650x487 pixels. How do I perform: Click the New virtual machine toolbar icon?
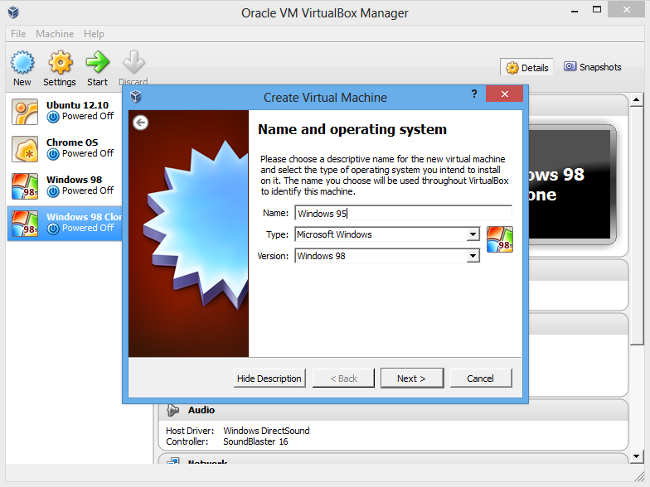click(x=22, y=62)
